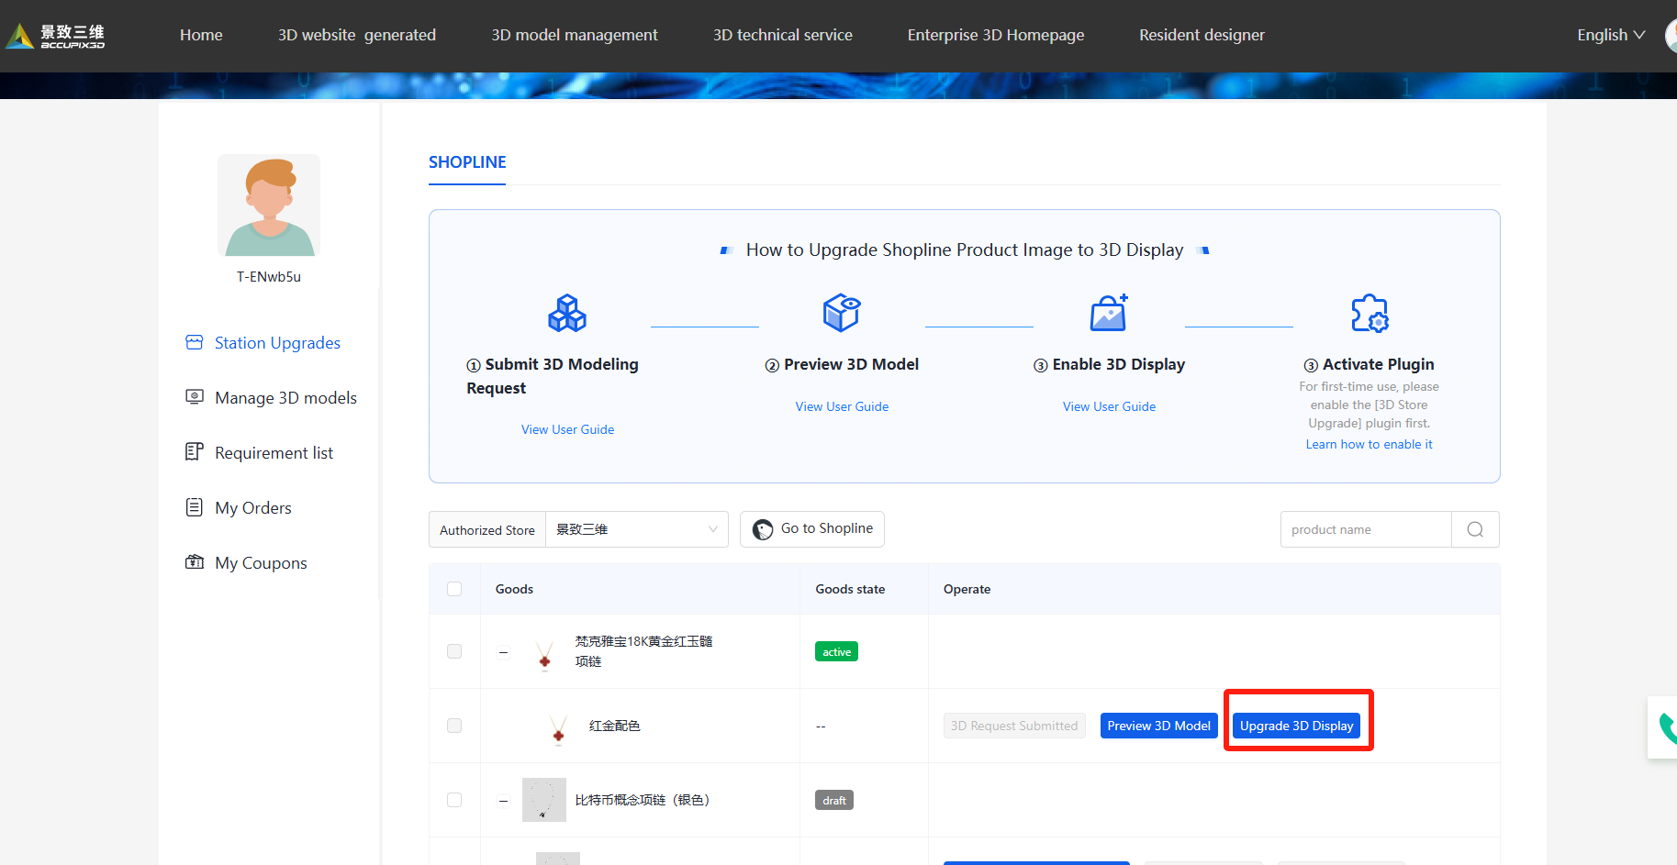Click the user avatar picture in sidebar
1677x865 pixels.
[269, 205]
